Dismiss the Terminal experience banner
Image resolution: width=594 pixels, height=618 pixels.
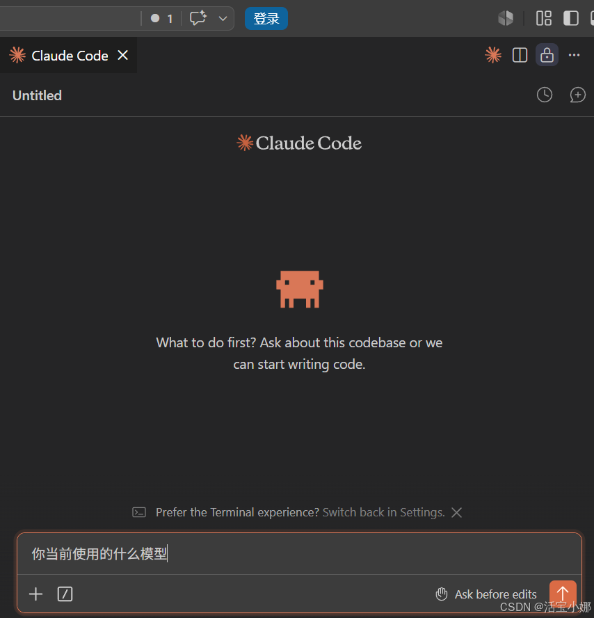(x=456, y=512)
